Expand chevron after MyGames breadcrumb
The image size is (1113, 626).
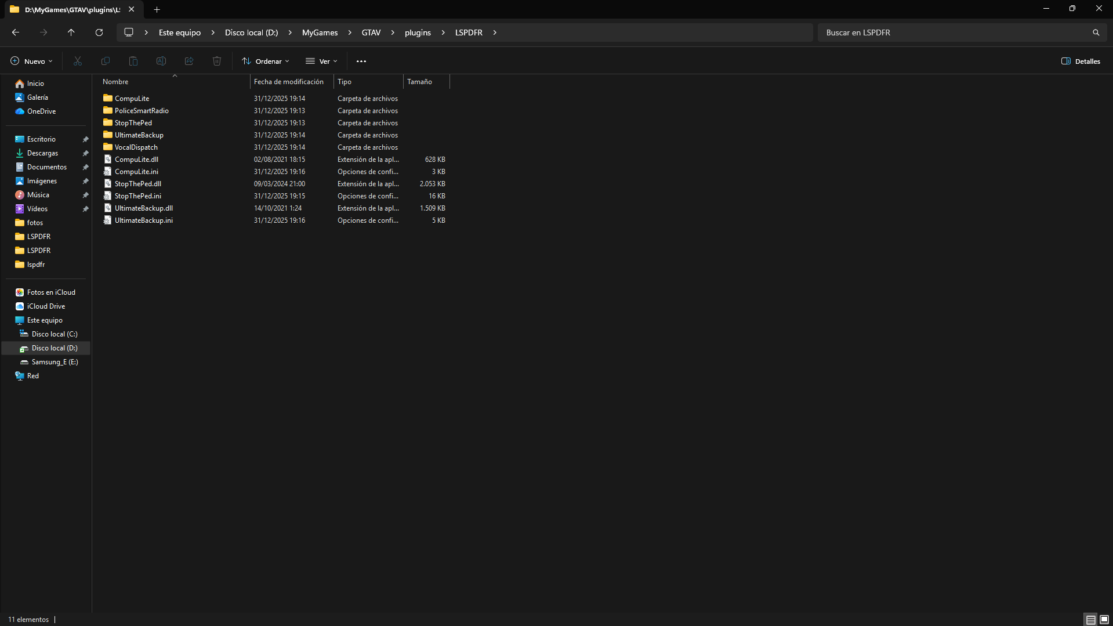[x=350, y=32]
